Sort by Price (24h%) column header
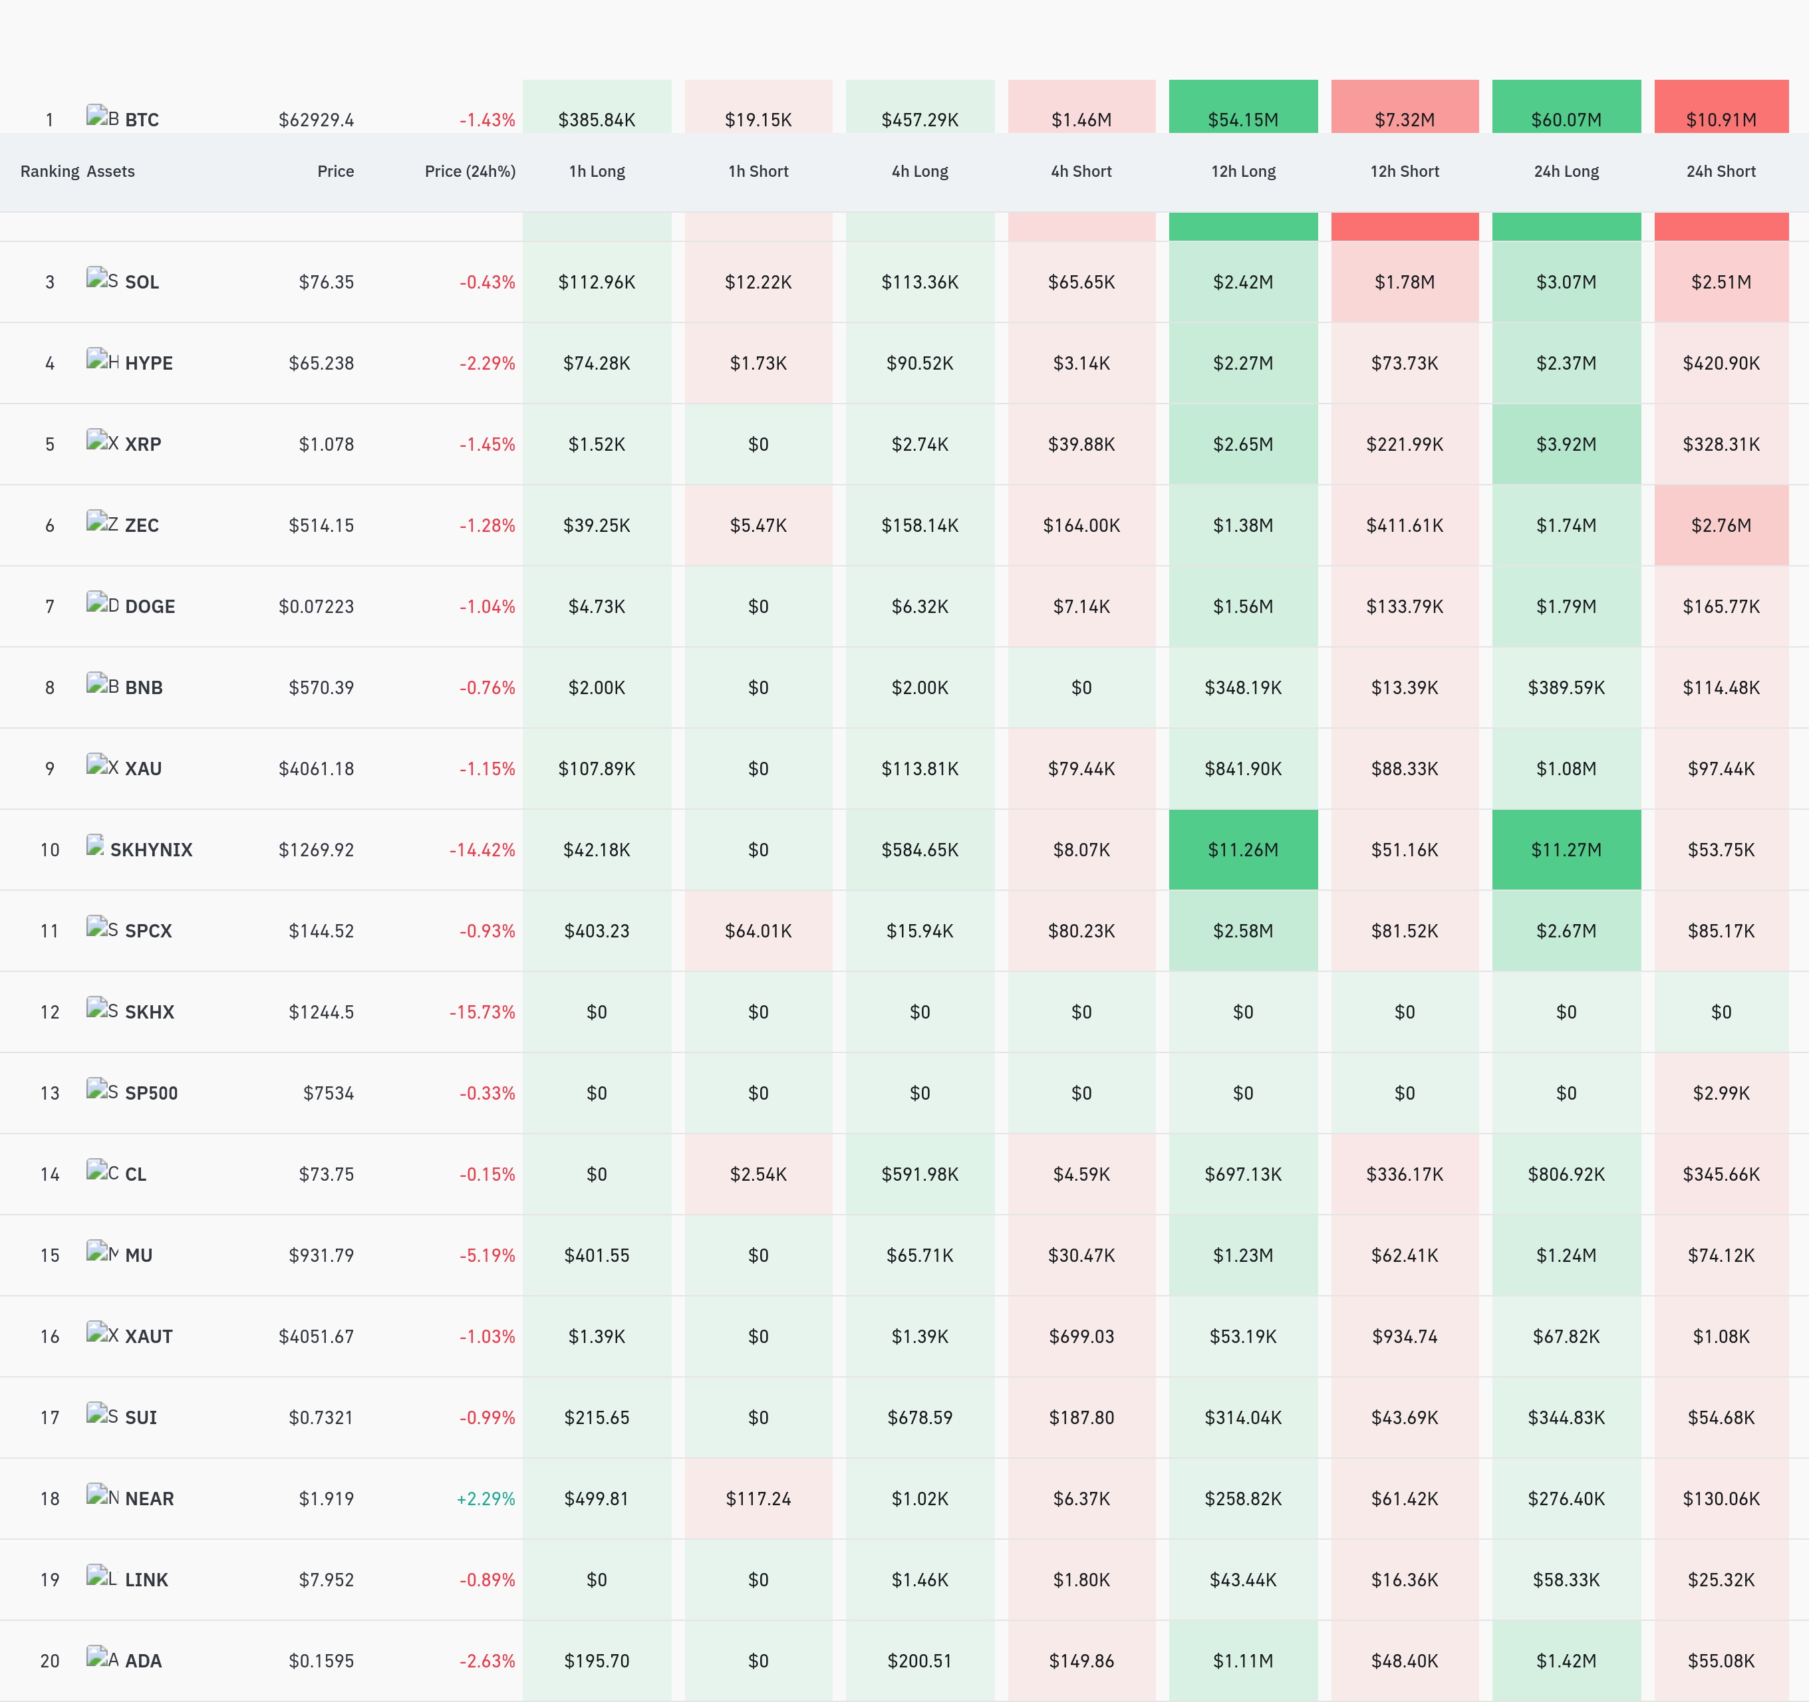Image resolution: width=1809 pixels, height=1702 pixels. click(x=470, y=171)
